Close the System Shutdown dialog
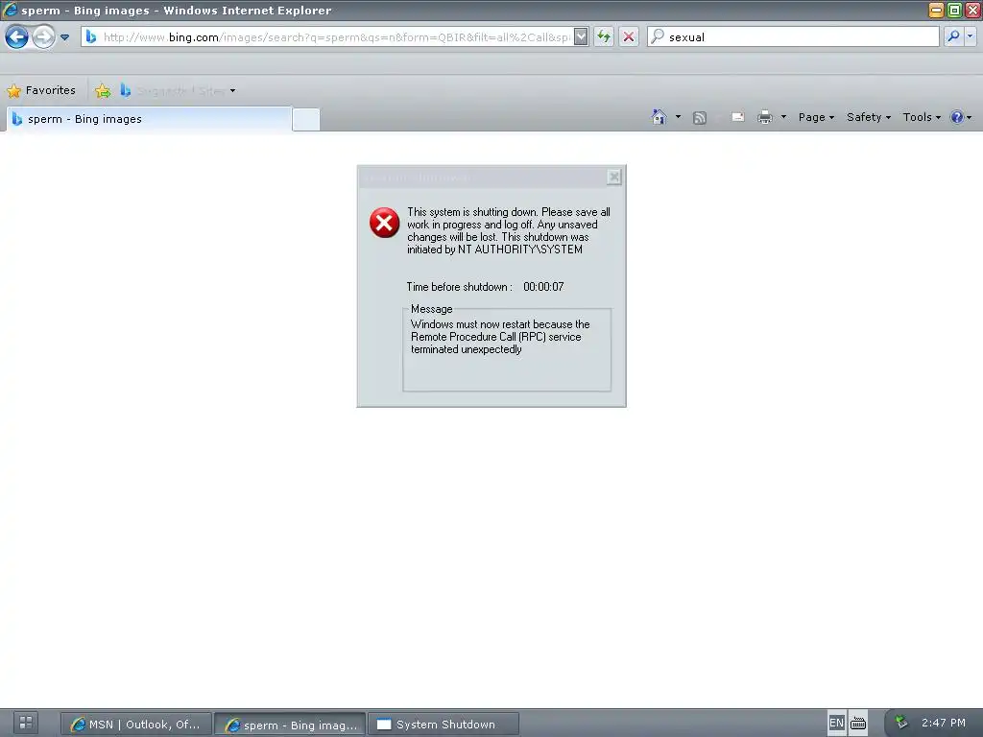The width and height of the screenshot is (983, 737). point(613,178)
